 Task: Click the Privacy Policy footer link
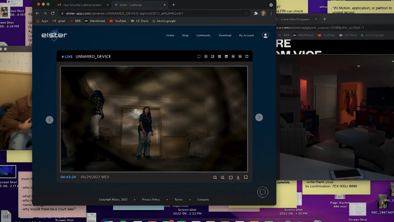151,199
